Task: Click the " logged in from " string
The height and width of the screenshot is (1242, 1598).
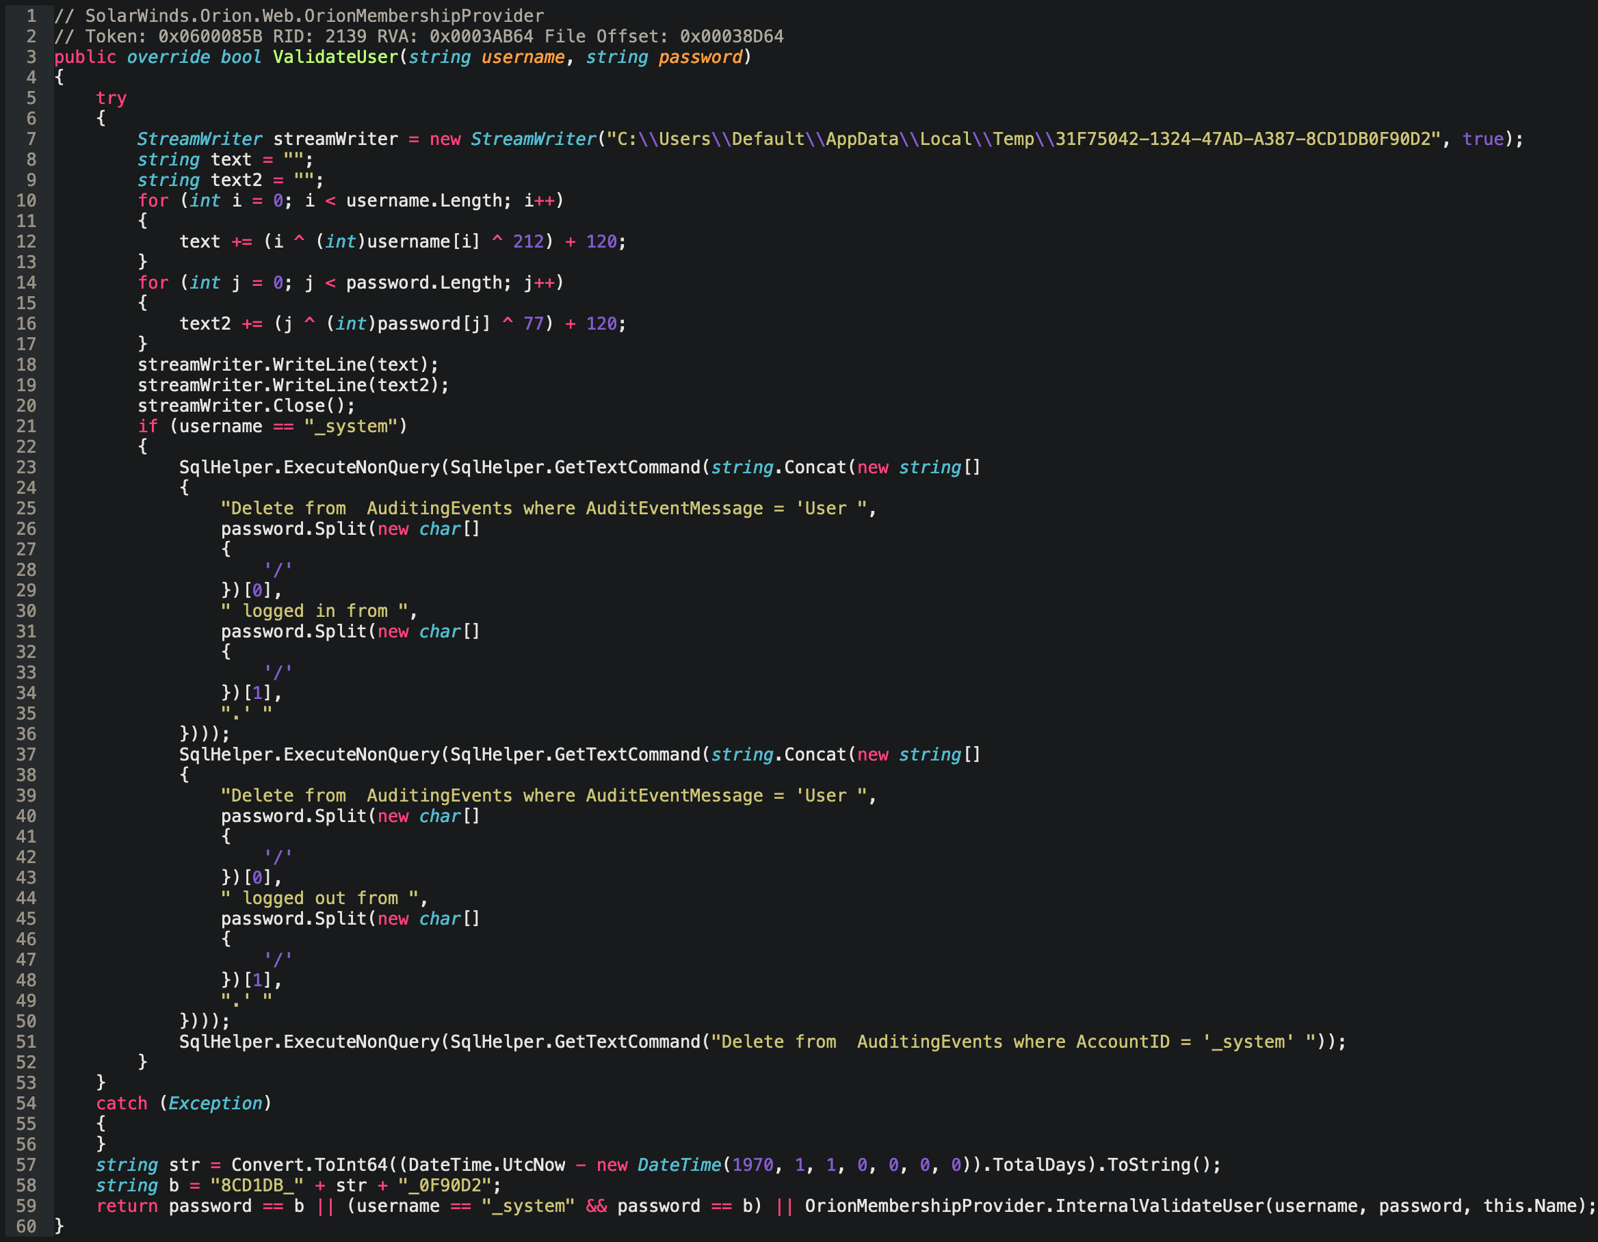Action: tap(315, 611)
